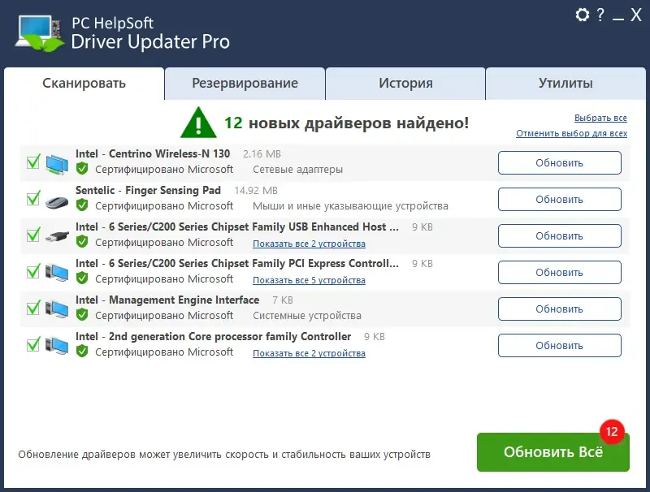The image size is (650, 492).
Task: Click the help question mark icon
Action: (x=601, y=15)
